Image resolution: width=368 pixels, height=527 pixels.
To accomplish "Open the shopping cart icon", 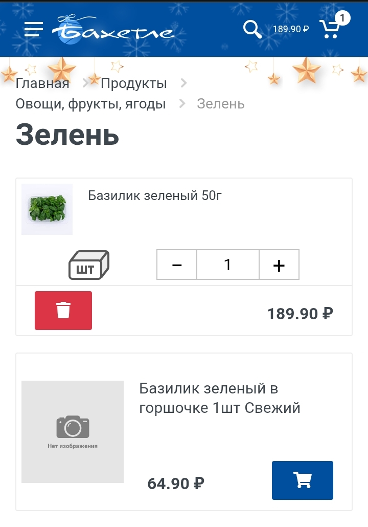I will [x=330, y=30].
